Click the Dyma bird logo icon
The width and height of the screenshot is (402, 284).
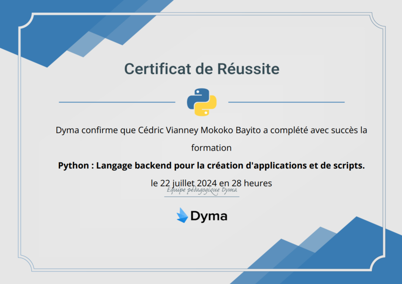[182, 216]
